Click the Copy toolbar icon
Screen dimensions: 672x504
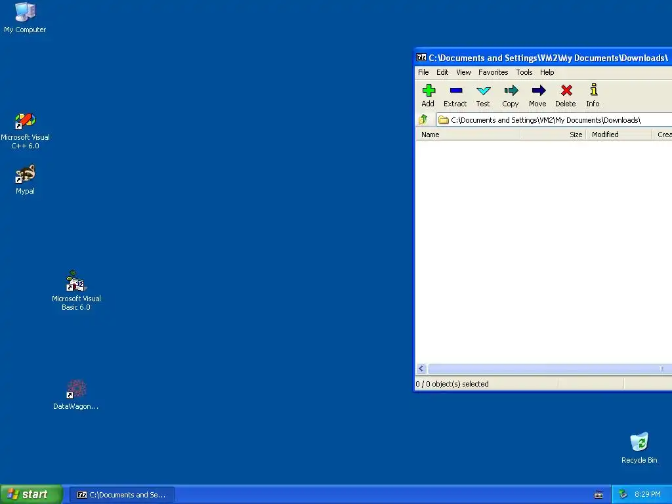pos(511,95)
